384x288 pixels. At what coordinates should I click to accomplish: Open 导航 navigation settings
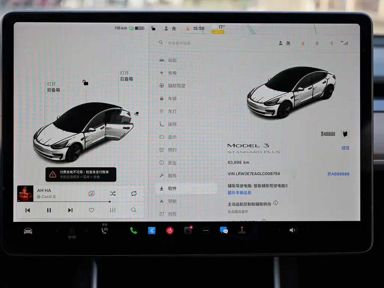point(168,201)
